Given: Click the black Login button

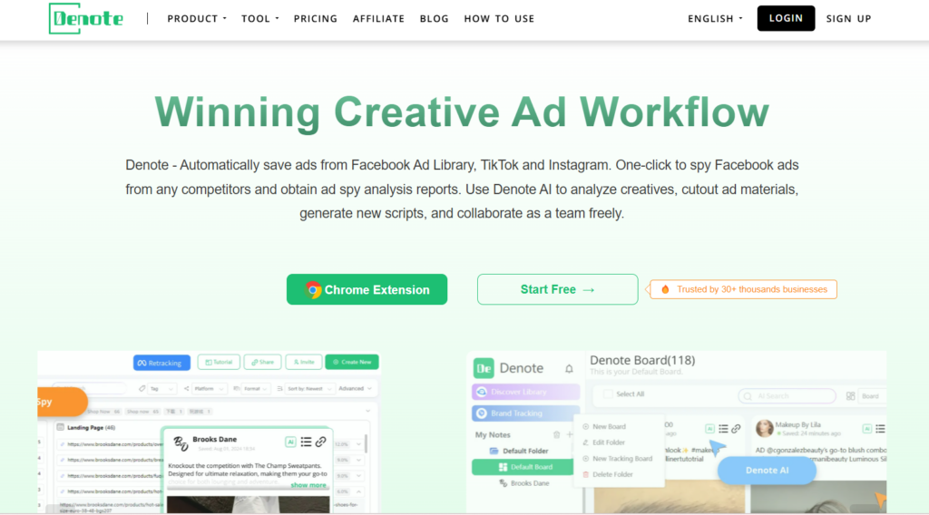Looking at the screenshot, I should [x=786, y=18].
